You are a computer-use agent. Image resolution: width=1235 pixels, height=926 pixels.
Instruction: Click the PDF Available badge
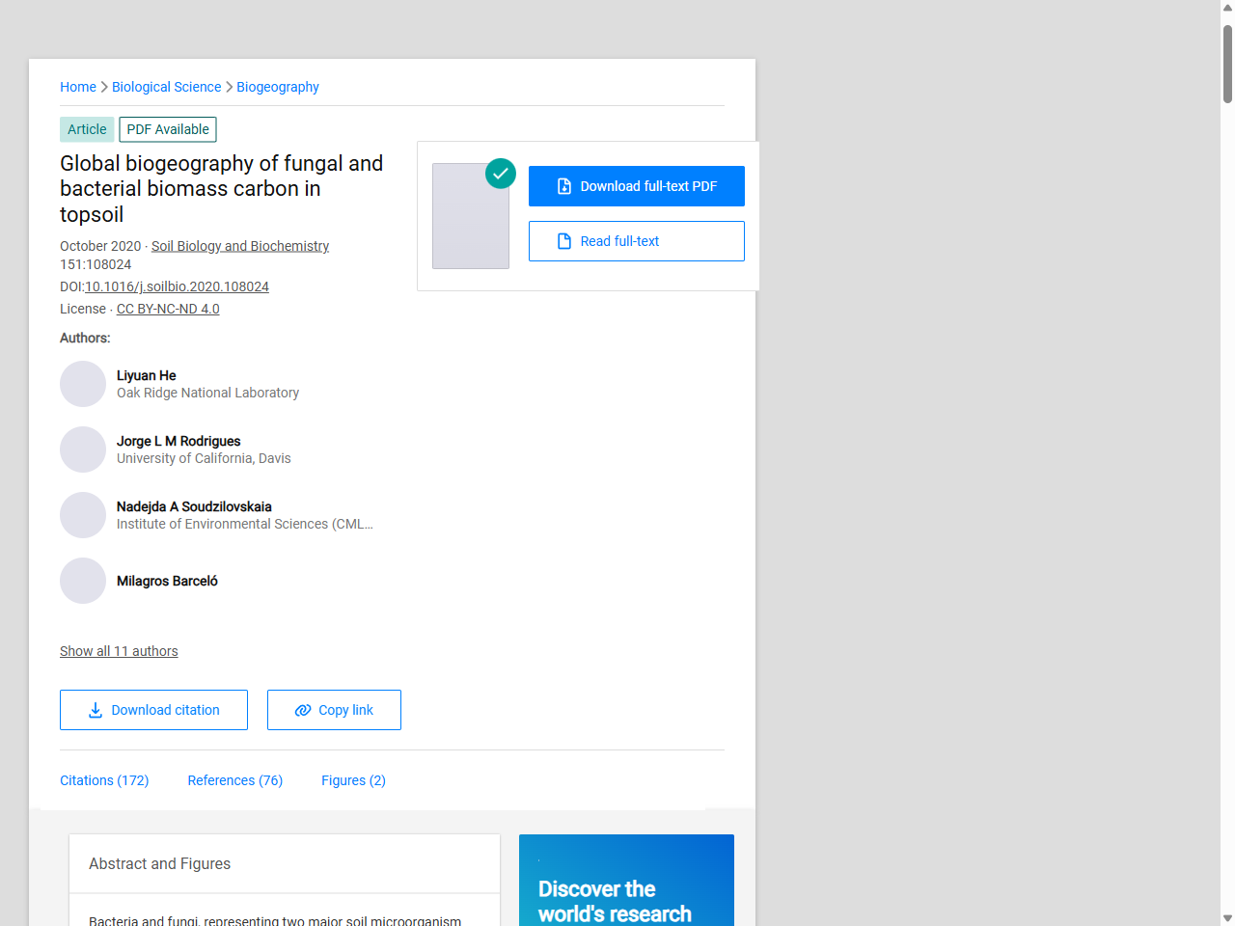[168, 129]
